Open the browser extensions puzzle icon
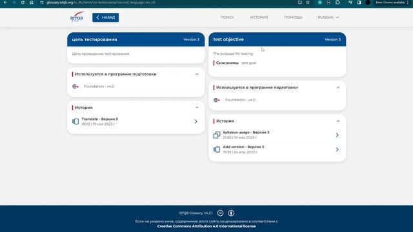Screen dimensions: 413x232 tap(337, 3)
